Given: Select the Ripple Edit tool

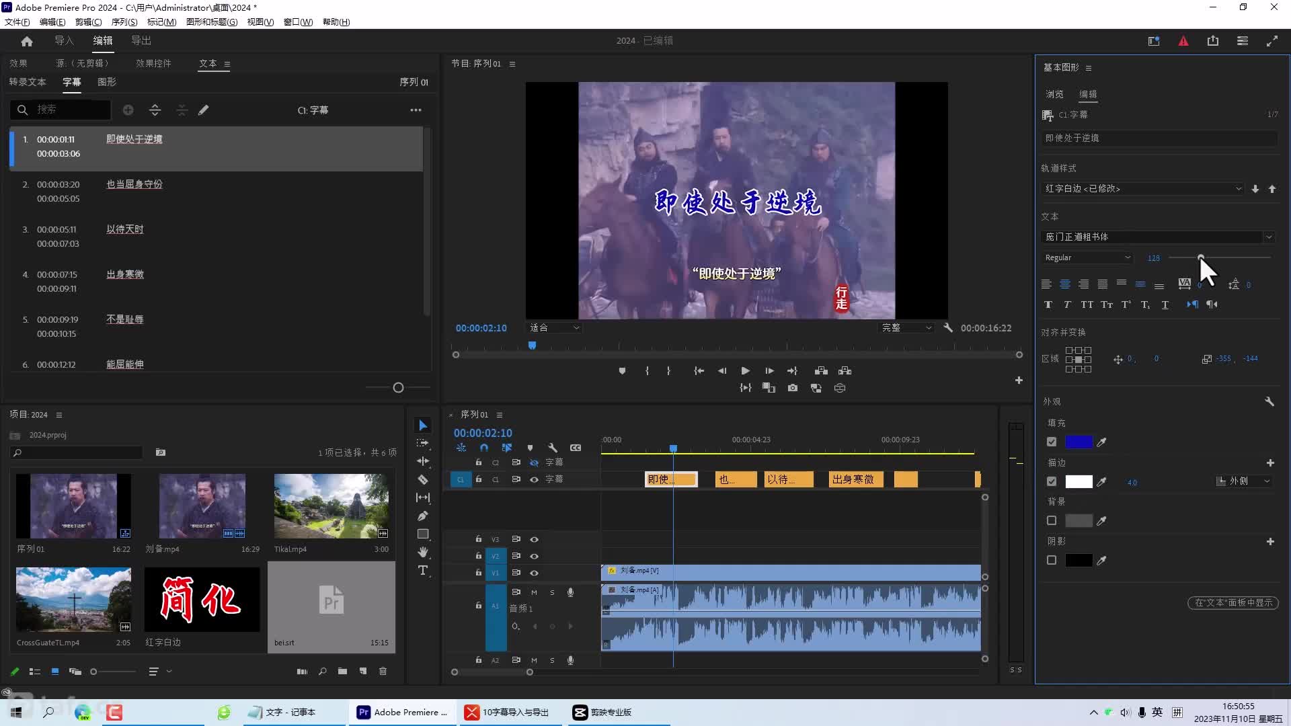Looking at the screenshot, I should coord(423,461).
